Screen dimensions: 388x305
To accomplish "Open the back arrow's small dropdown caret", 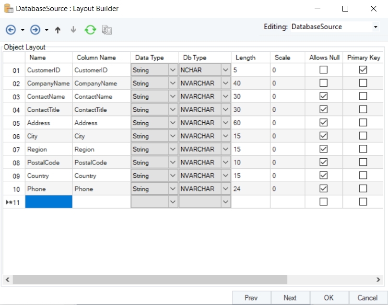I will pos(23,30).
